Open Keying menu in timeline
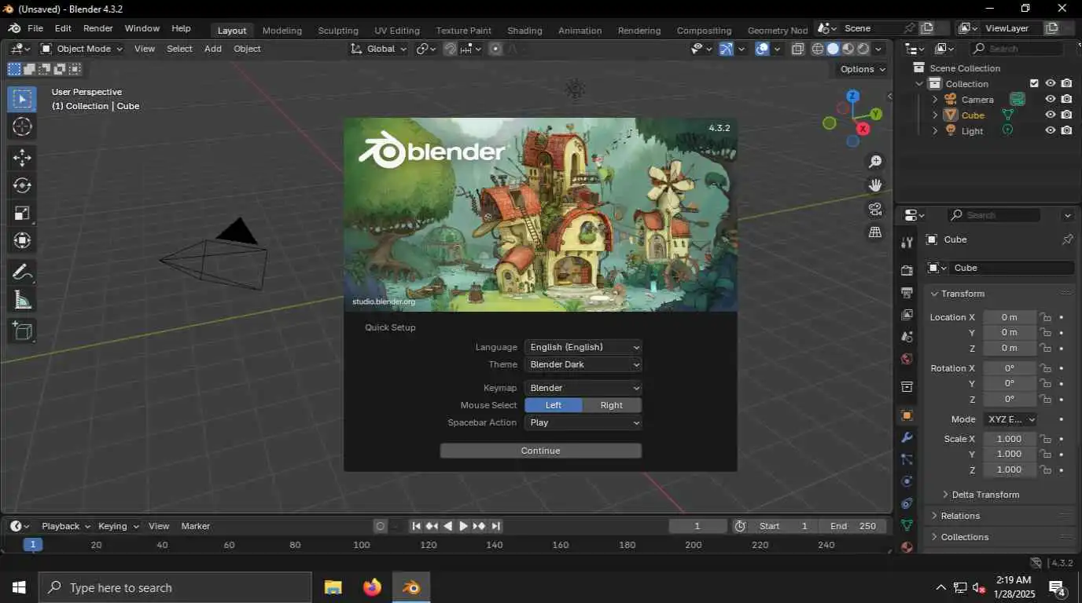 [x=119, y=526]
